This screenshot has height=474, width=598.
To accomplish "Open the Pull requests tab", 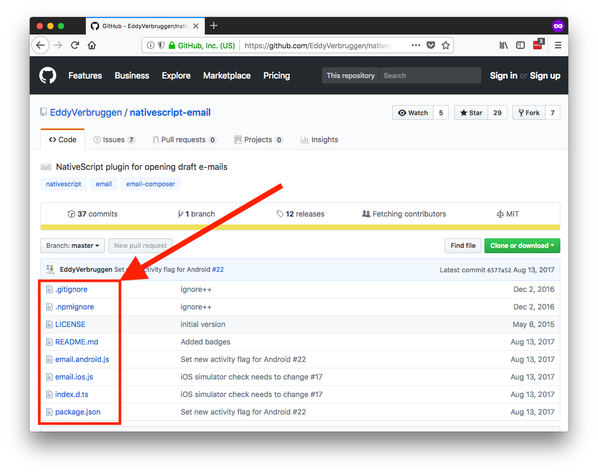I will 184,140.
